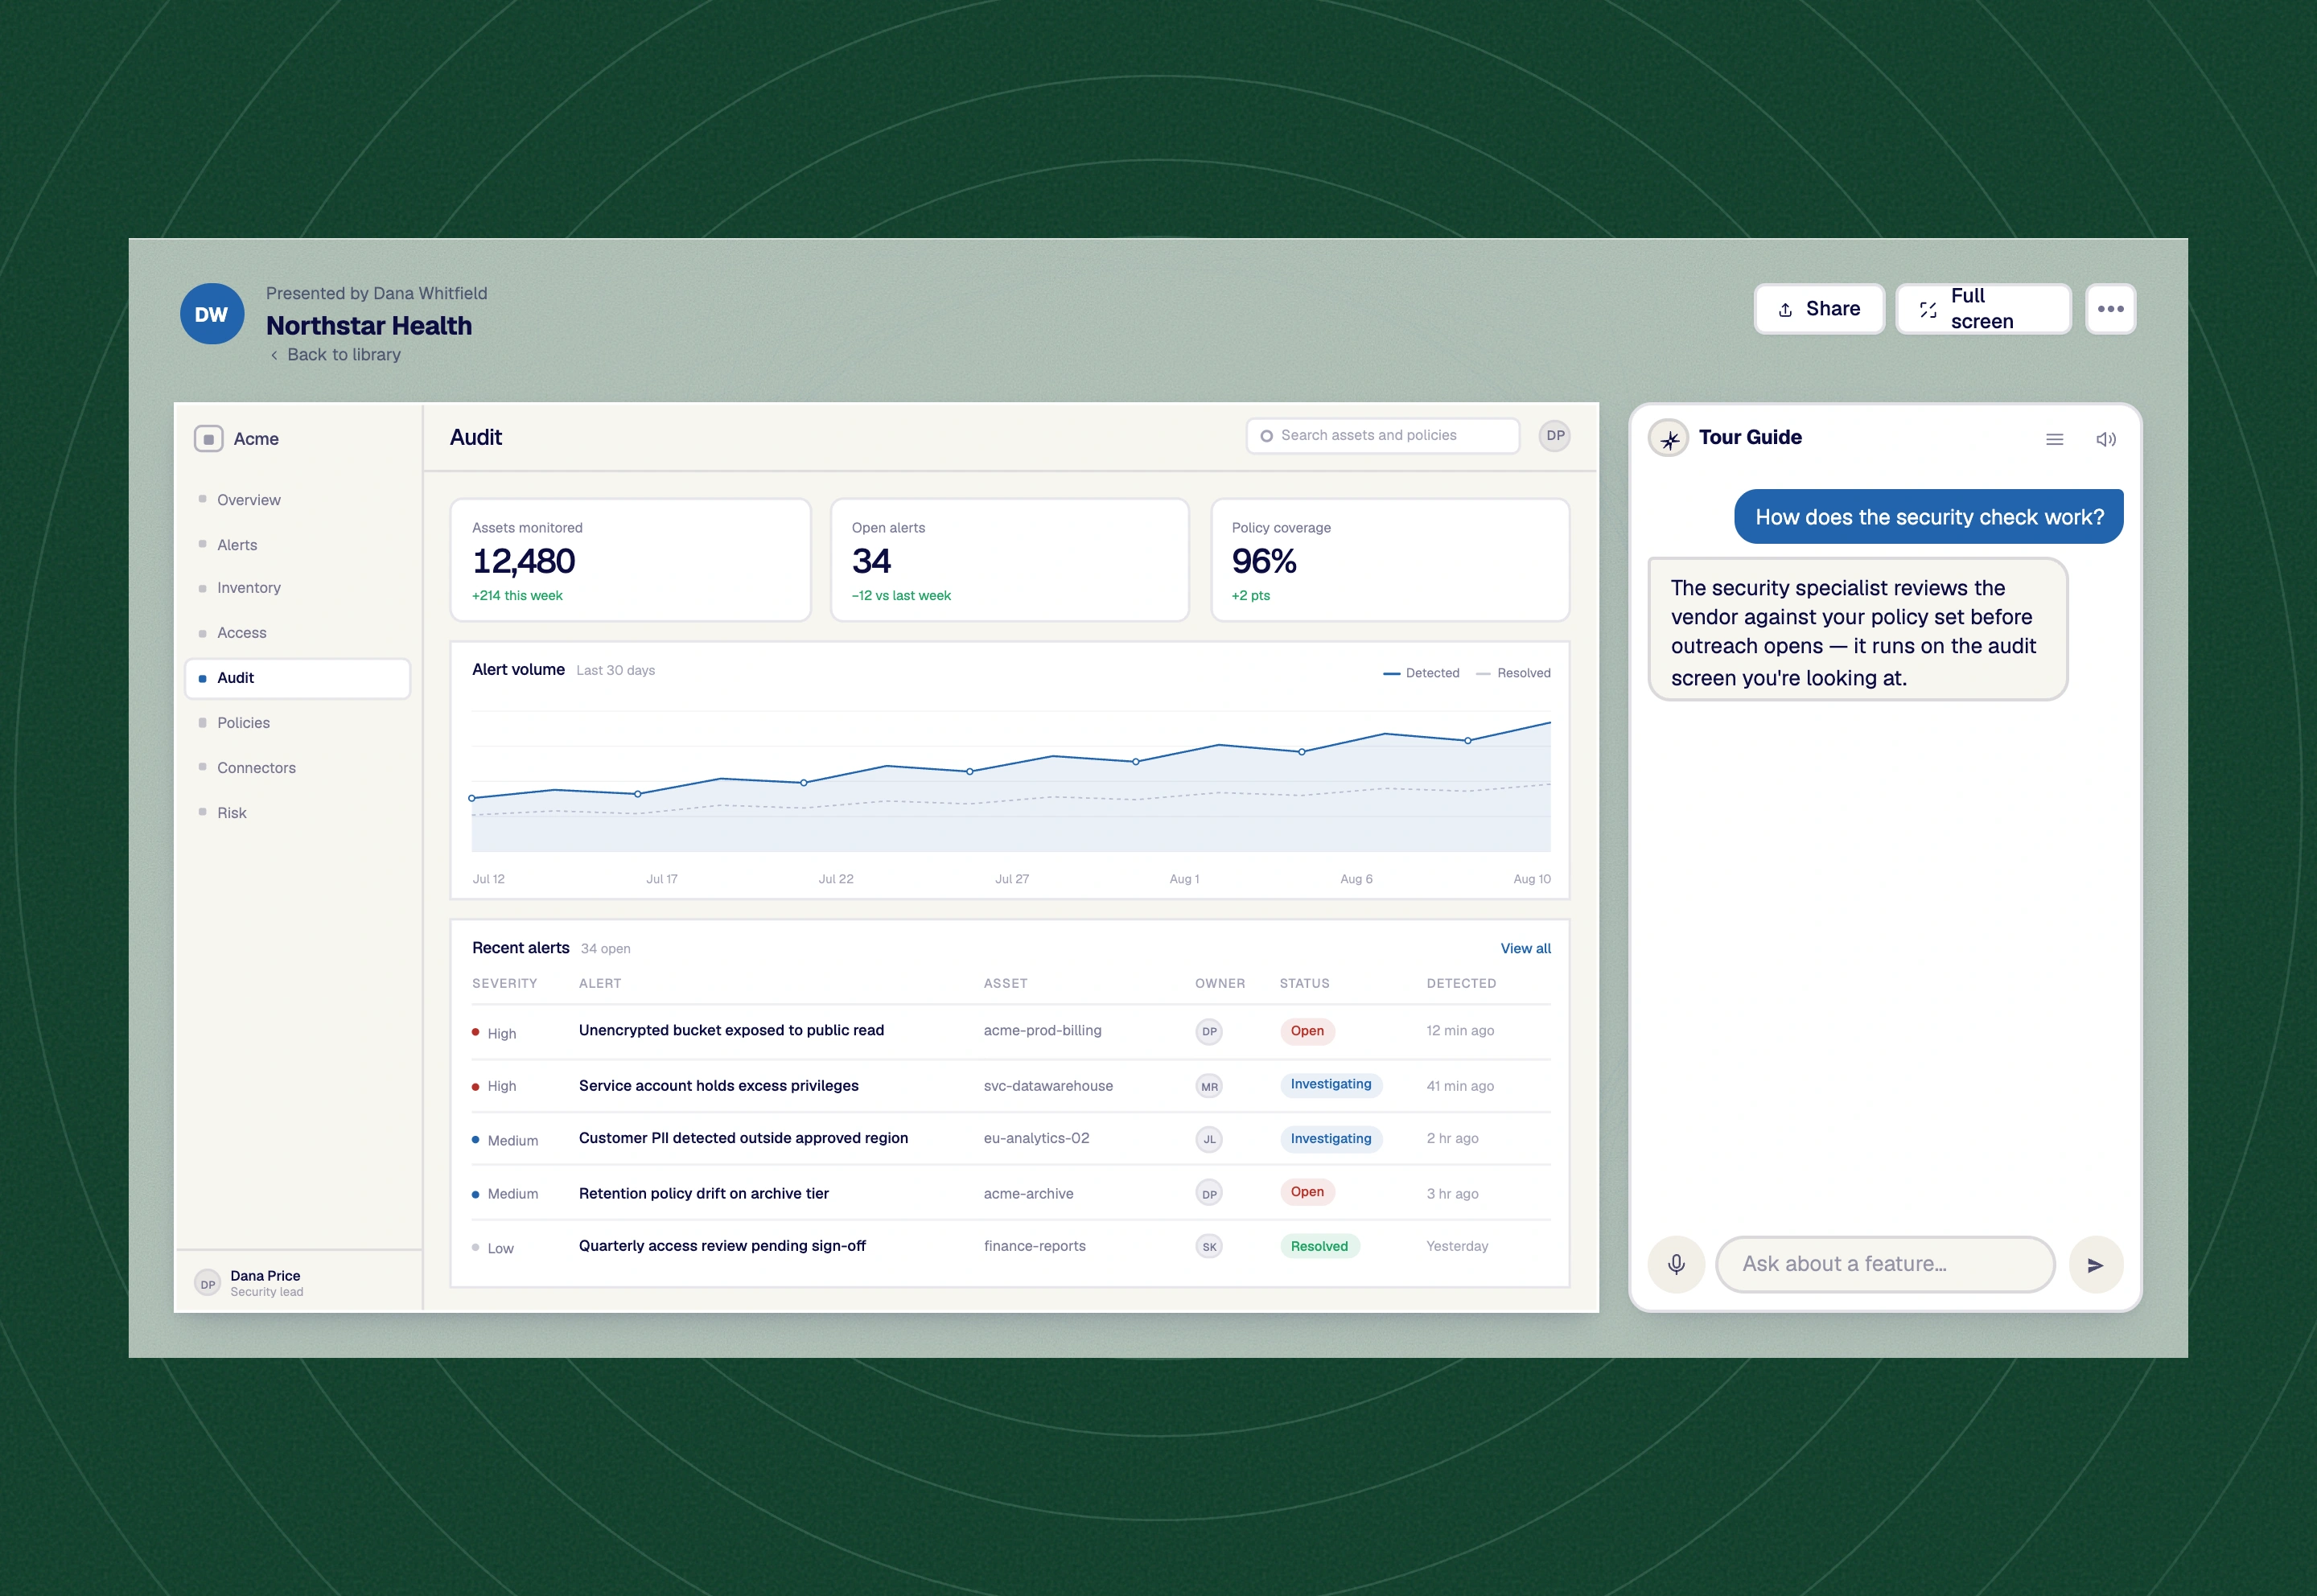Click the eu-analytics-02 asset name
Image resolution: width=2317 pixels, height=1596 pixels.
coord(1036,1139)
